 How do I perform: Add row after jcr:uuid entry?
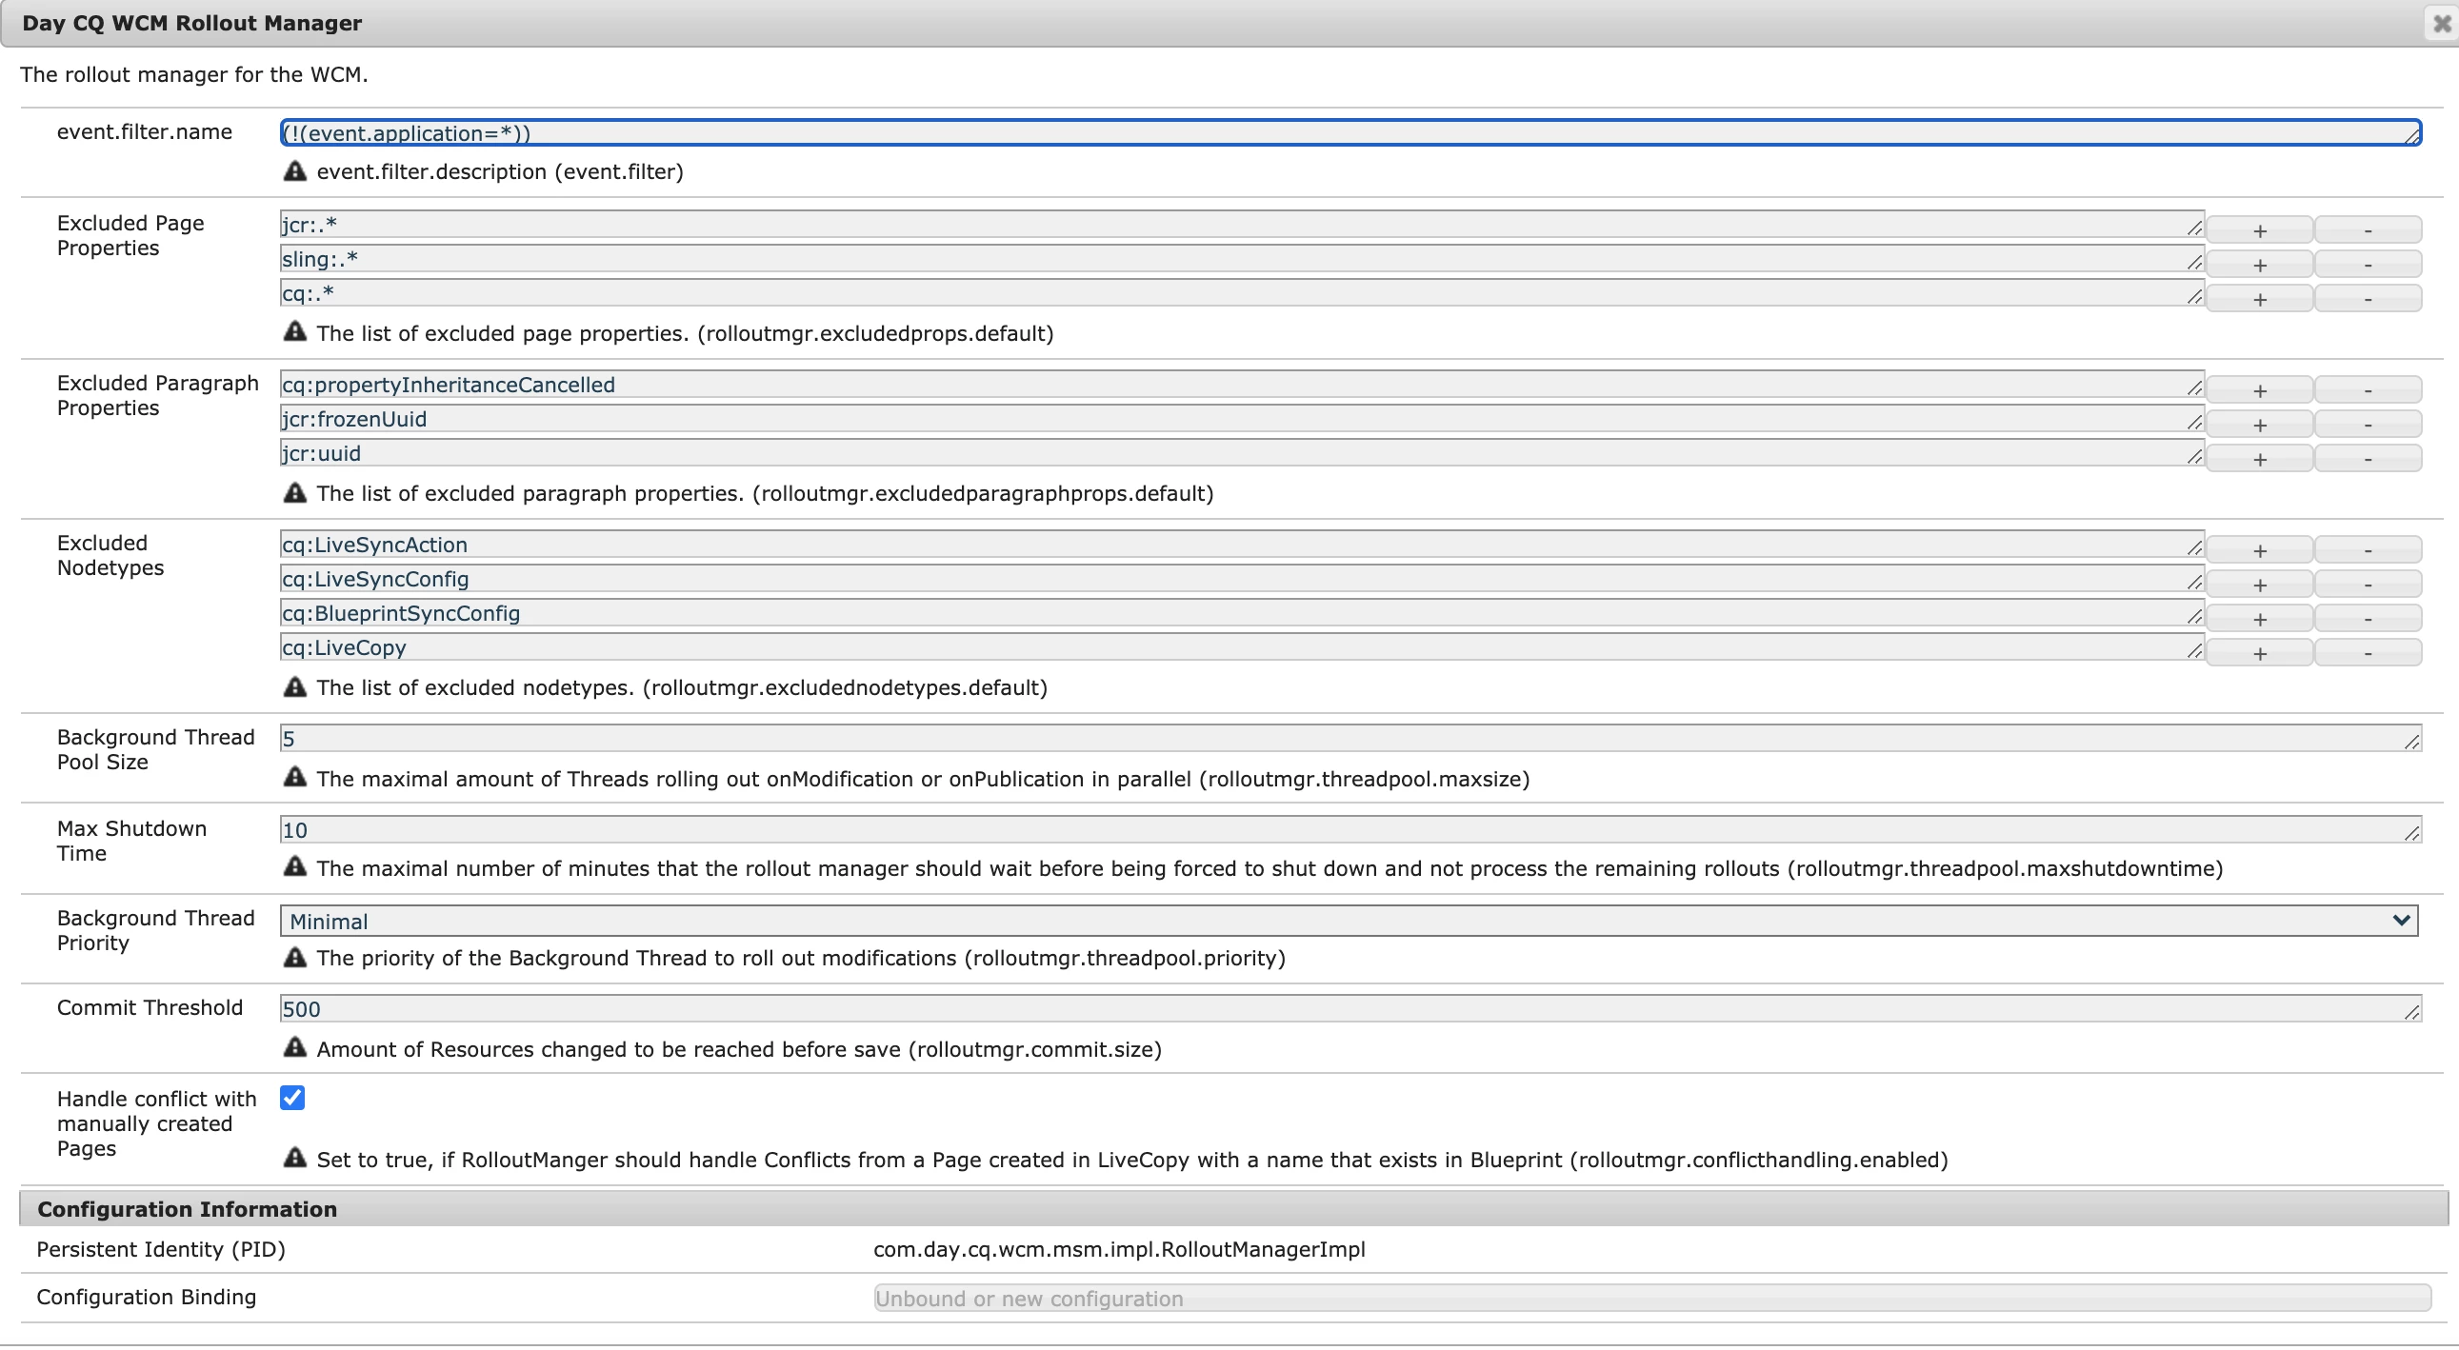(2259, 459)
